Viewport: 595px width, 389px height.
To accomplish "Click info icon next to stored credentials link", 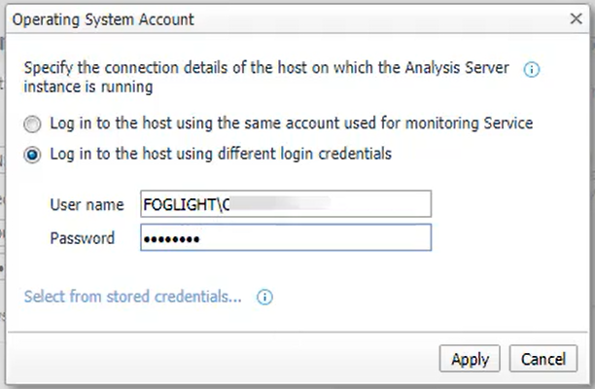I will (x=264, y=297).
